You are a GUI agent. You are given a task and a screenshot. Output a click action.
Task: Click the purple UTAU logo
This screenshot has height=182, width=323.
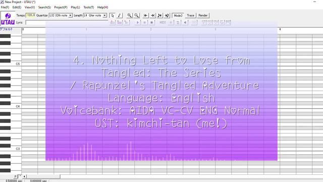(8, 19)
